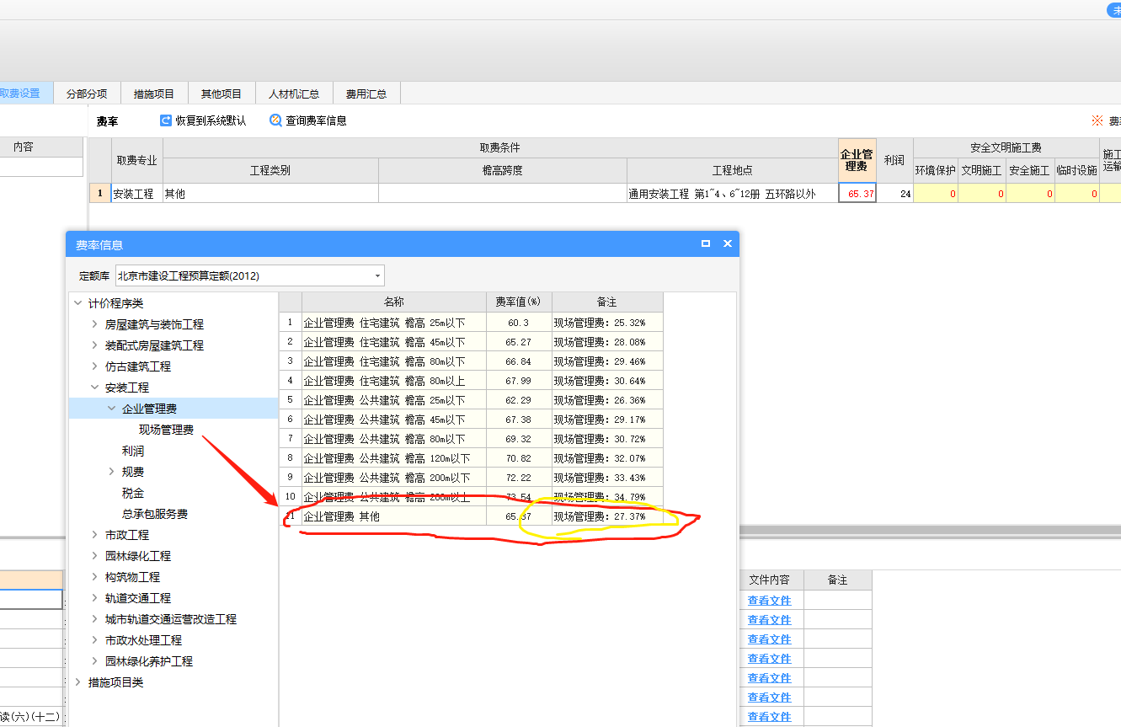Expand the 房屋建筑与装饰工程 node
This screenshot has width=1121, height=727.
[x=94, y=324]
